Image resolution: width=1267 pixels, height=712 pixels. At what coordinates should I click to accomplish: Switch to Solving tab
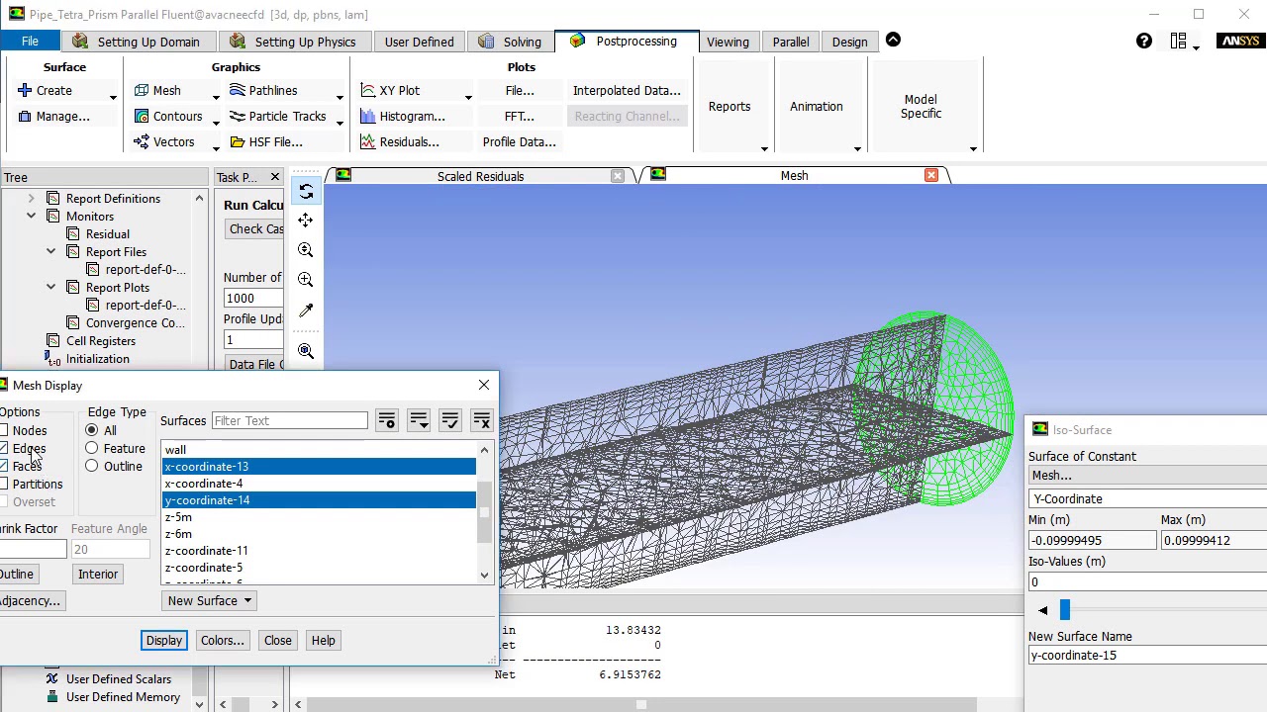click(511, 42)
